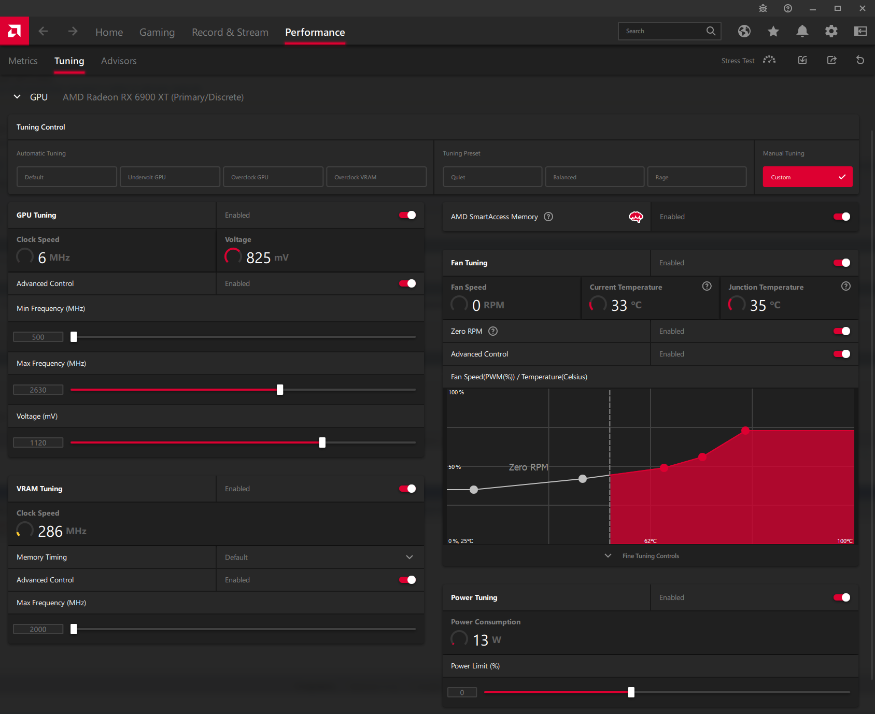Image resolution: width=875 pixels, height=714 pixels.
Task: Open notifications bell icon
Action: tap(802, 31)
